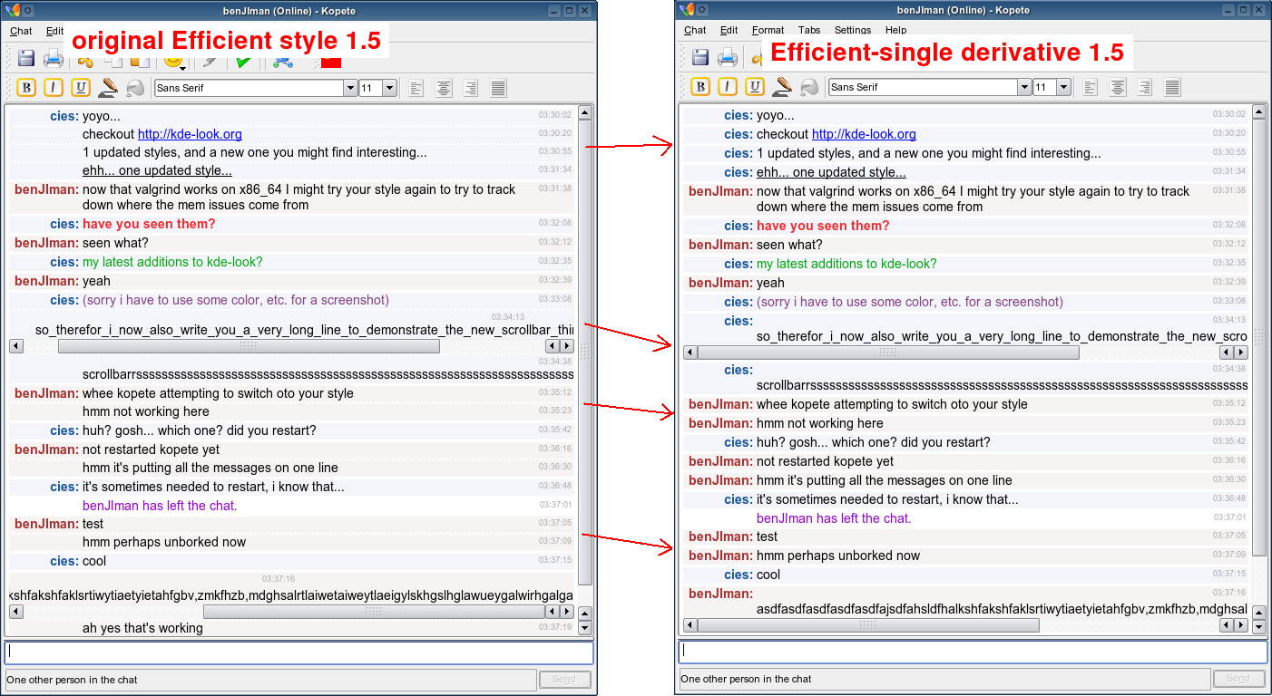Align text left in the left window
The width and height of the screenshot is (1272, 696).
(416, 88)
